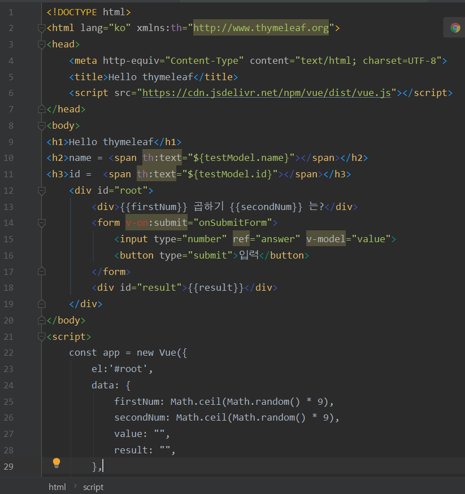
Task: Open page in Chrome browser icon
Action: pos(455,28)
